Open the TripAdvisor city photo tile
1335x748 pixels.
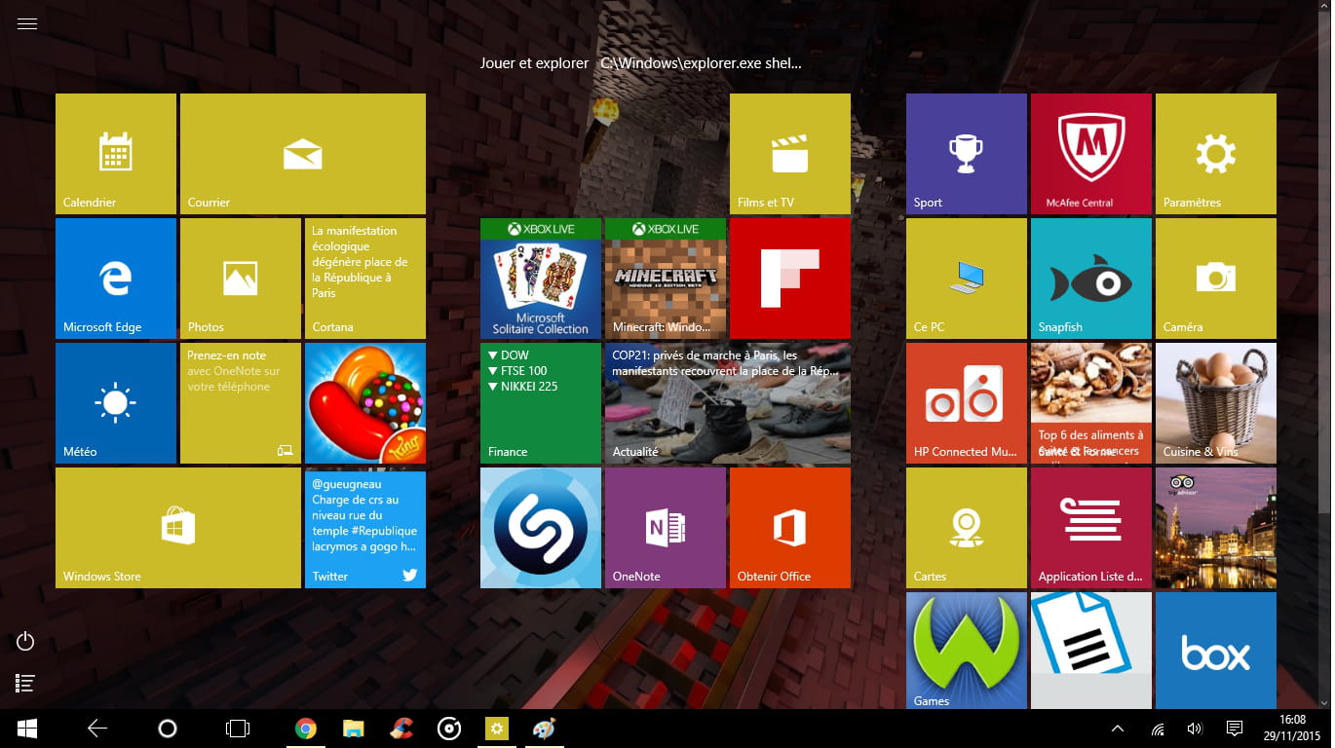point(1216,528)
